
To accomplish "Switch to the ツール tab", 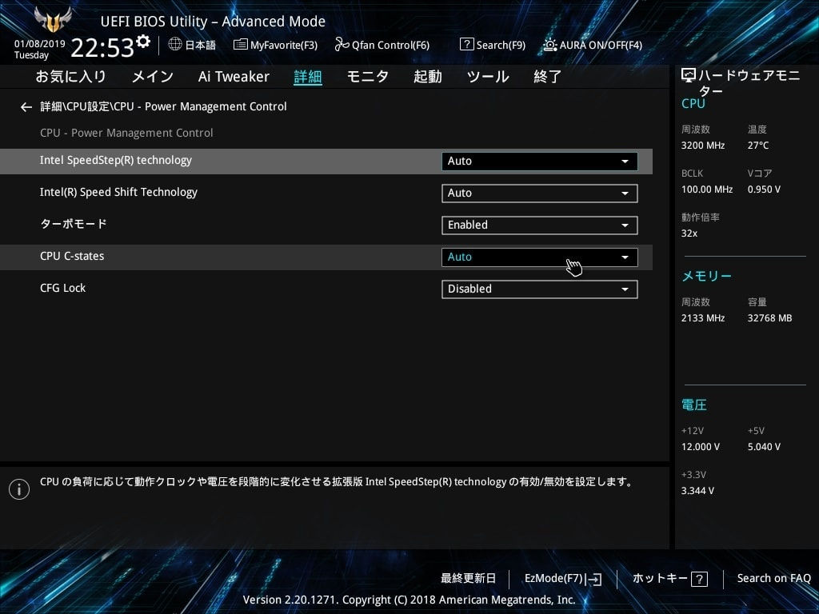I will click(488, 77).
